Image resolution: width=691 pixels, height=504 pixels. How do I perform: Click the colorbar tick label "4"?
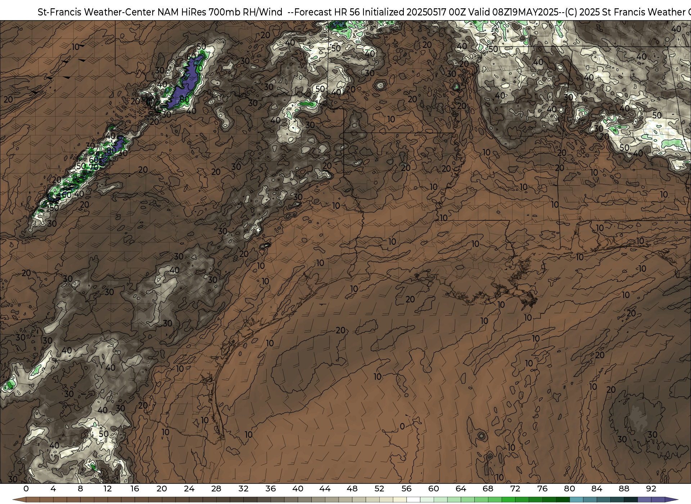(53, 489)
